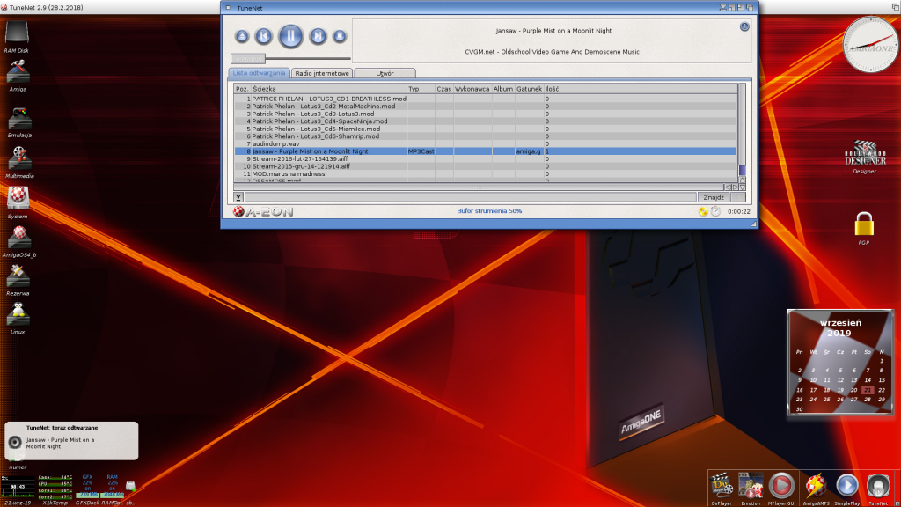Click the Typ column header
The image size is (901, 507).
421,89
